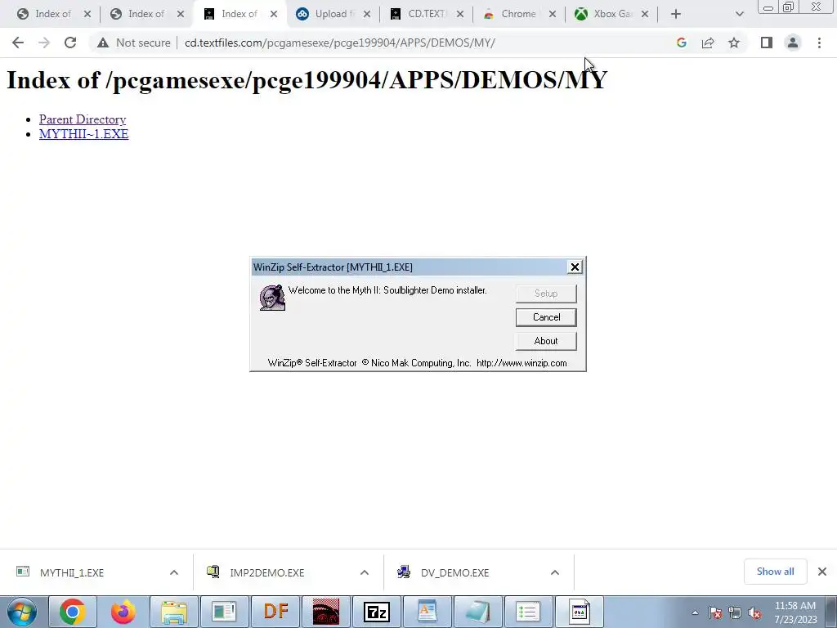Click the network tray icon
The height and width of the screenshot is (628, 837).
click(x=735, y=613)
